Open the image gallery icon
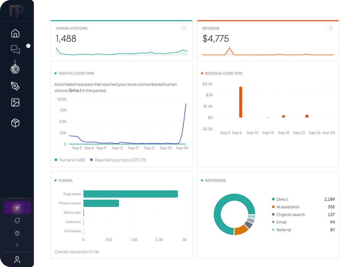 pos(15,103)
